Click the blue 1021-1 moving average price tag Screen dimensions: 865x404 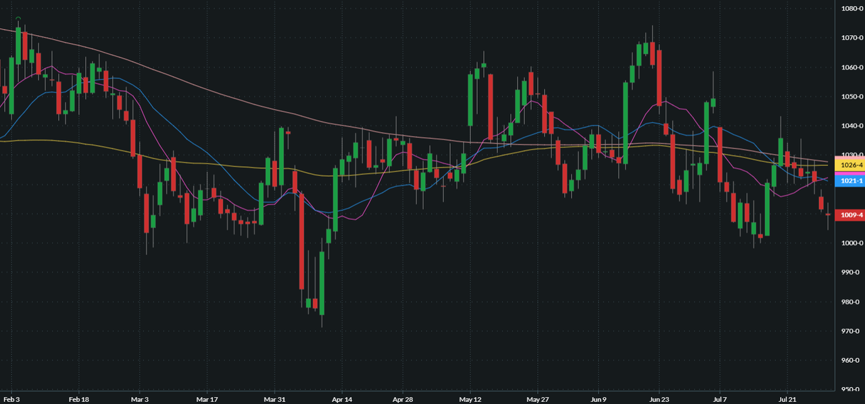click(850, 181)
